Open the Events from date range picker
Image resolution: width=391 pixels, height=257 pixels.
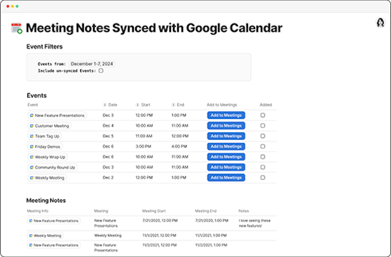click(92, 64)
